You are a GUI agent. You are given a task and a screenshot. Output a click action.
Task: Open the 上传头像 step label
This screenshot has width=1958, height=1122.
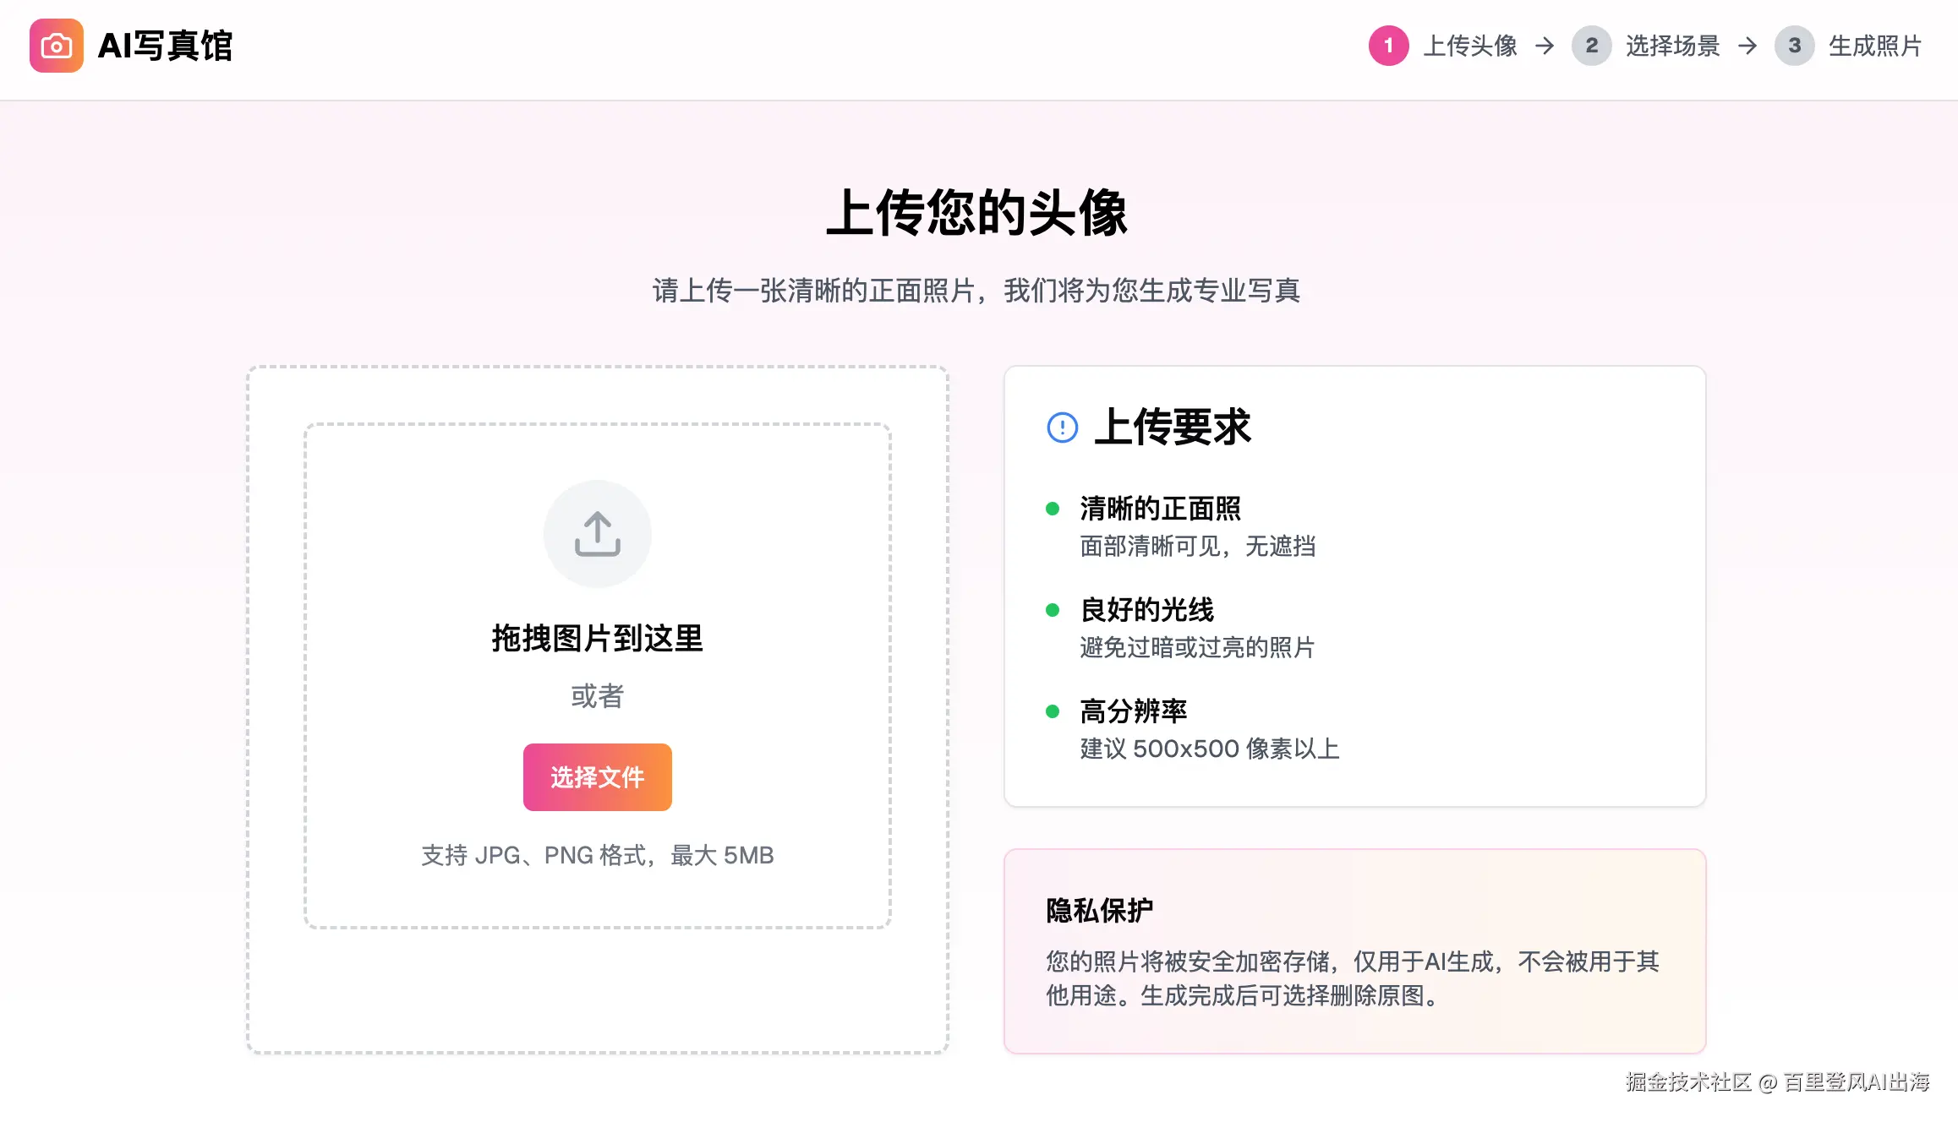(x=1470, y=46)
